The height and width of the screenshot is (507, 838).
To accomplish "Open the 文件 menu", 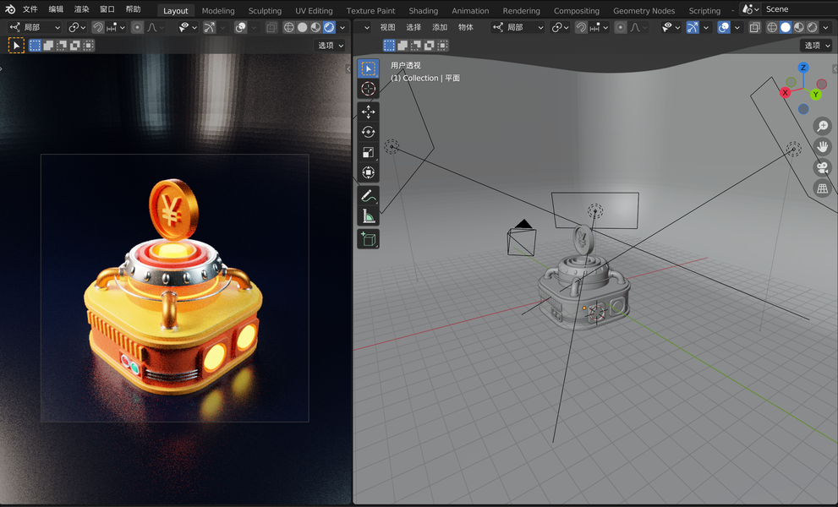I will click(x=30, y=9).
